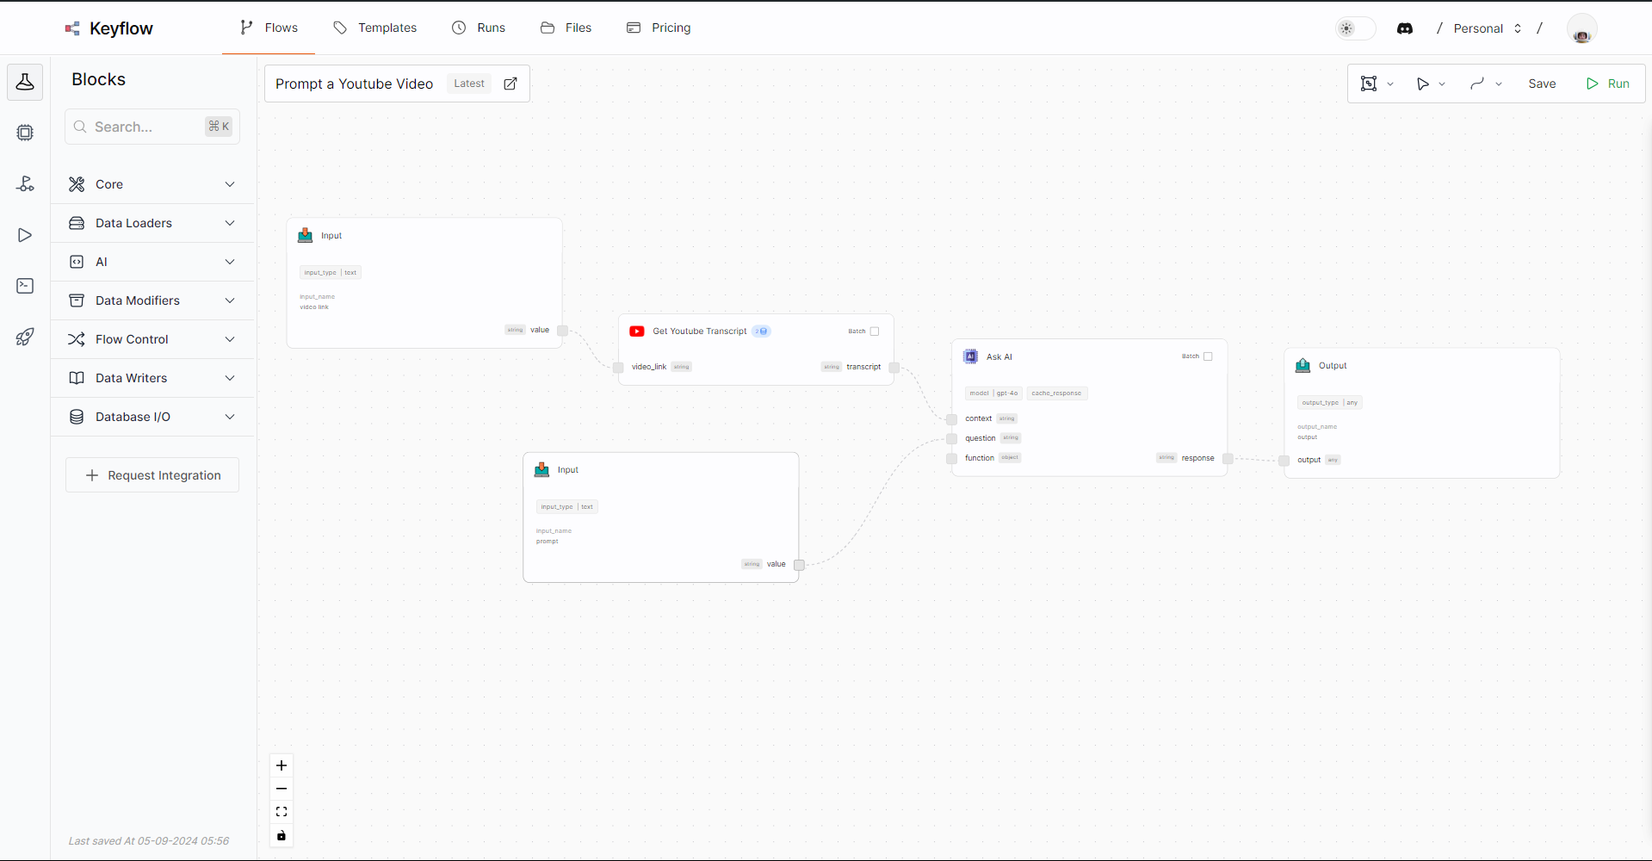The image size is (1652, 861).
Task: Click the value output port of prompt Input
Action: 799,565
